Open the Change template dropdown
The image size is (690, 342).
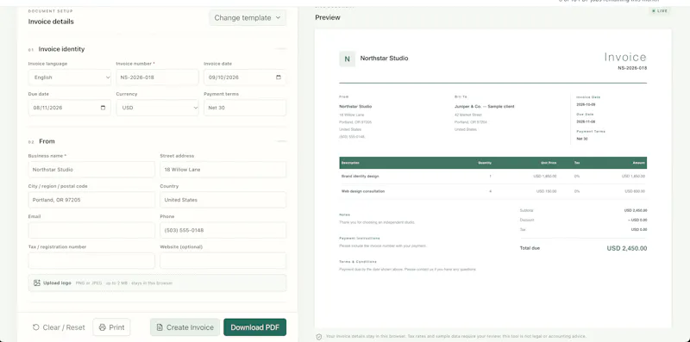[x=248, y=18]
